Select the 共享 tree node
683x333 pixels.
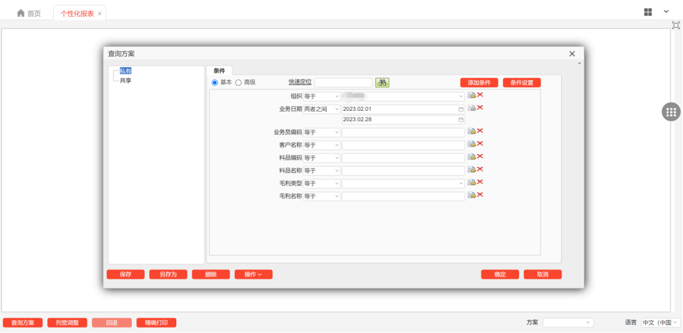(x=126, y=81)
